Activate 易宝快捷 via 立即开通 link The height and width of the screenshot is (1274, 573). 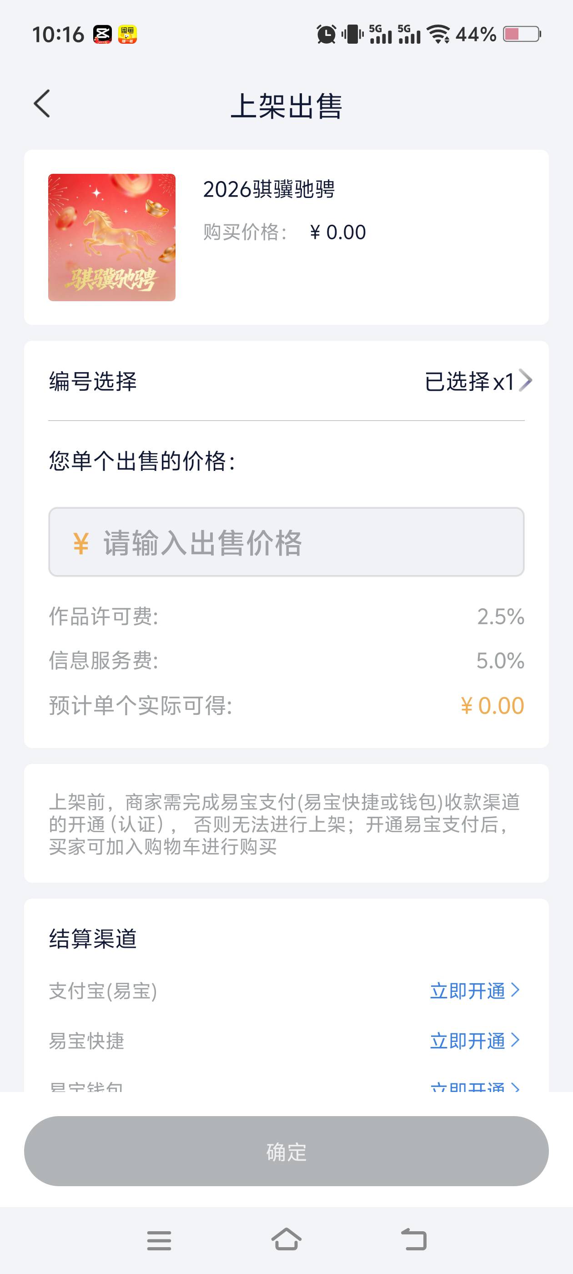[x=467, y=1041]
